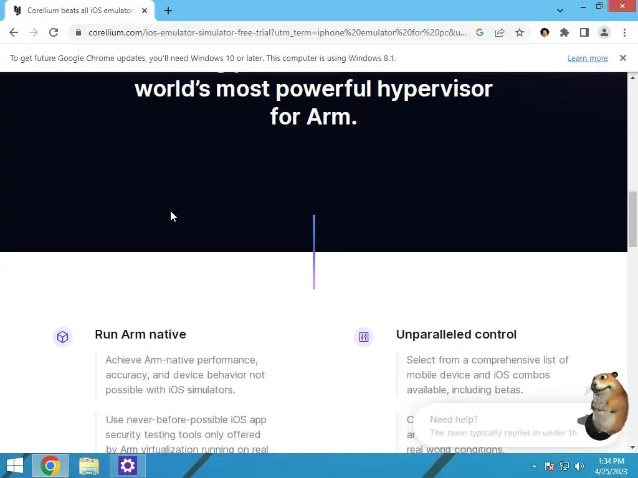Close the Corellium browser tab
Screen dimensions: 638x478
[x=145, y=11]
